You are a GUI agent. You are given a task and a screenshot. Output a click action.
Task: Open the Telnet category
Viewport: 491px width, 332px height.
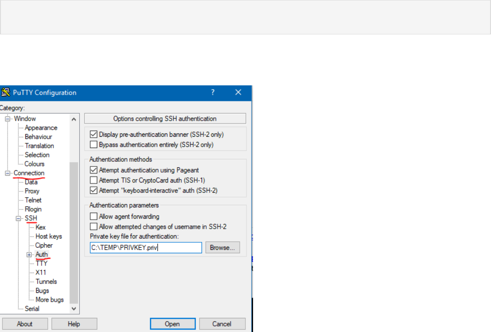point(33,200)
